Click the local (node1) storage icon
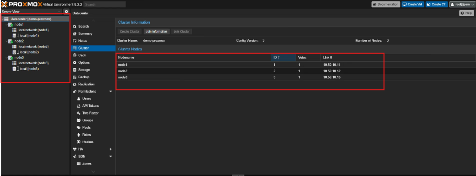The width and height of the screenshot is (476, 176). coord(14,35)
